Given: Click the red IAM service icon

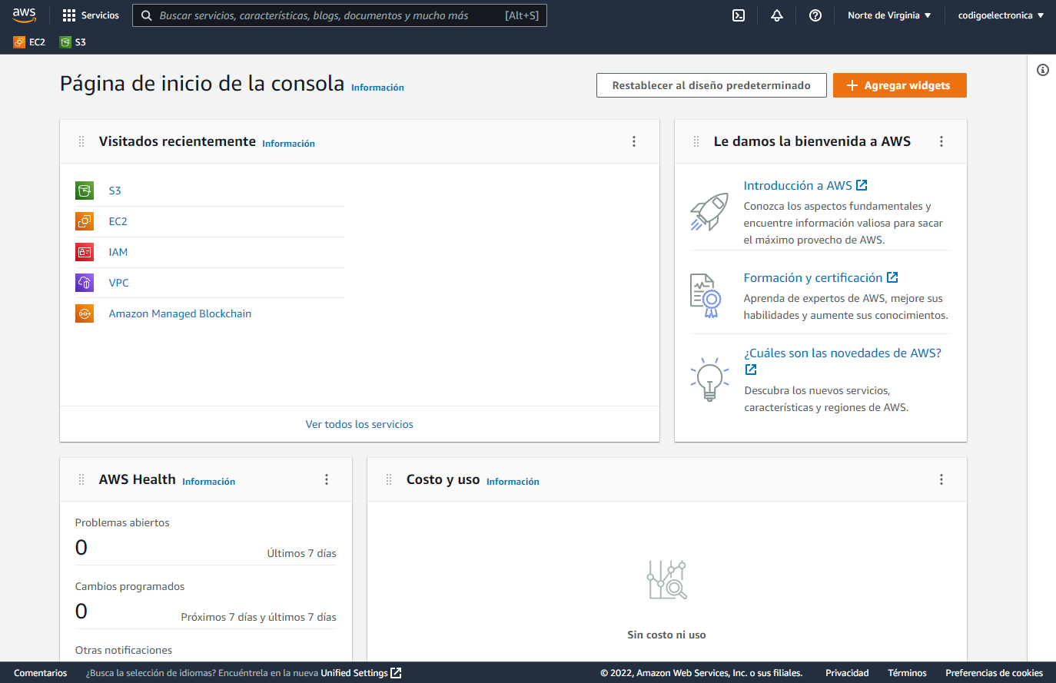Looking at the screenshot, I should coord(85,252).
